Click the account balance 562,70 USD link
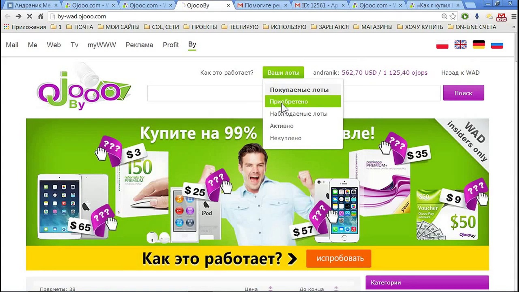This screenshot has width=519, height=292. point(384,73)
